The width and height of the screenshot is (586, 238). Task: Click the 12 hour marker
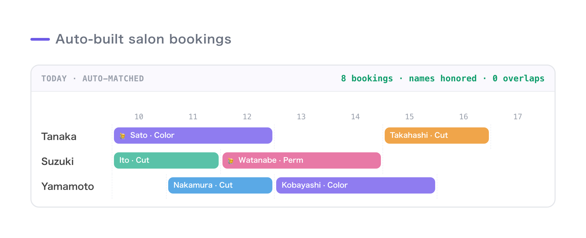[x=247, y=117]
